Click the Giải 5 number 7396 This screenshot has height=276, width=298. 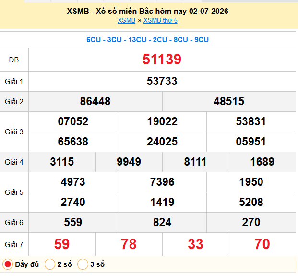pos(162,182)
